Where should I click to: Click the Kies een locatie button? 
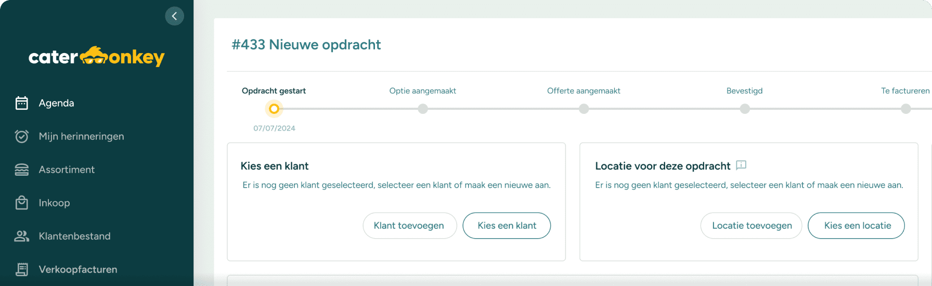[857, 226]
